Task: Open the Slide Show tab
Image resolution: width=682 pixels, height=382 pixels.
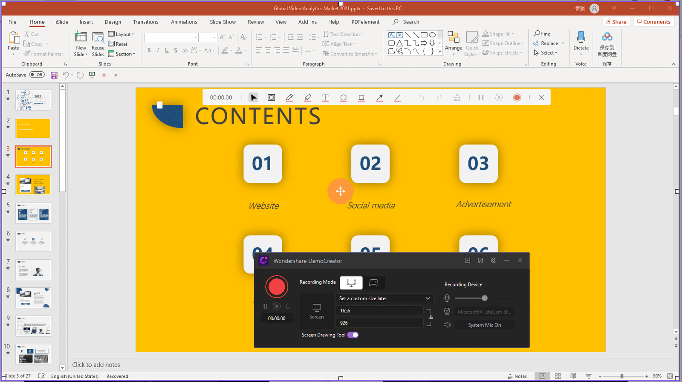Action: coord(223,22)
